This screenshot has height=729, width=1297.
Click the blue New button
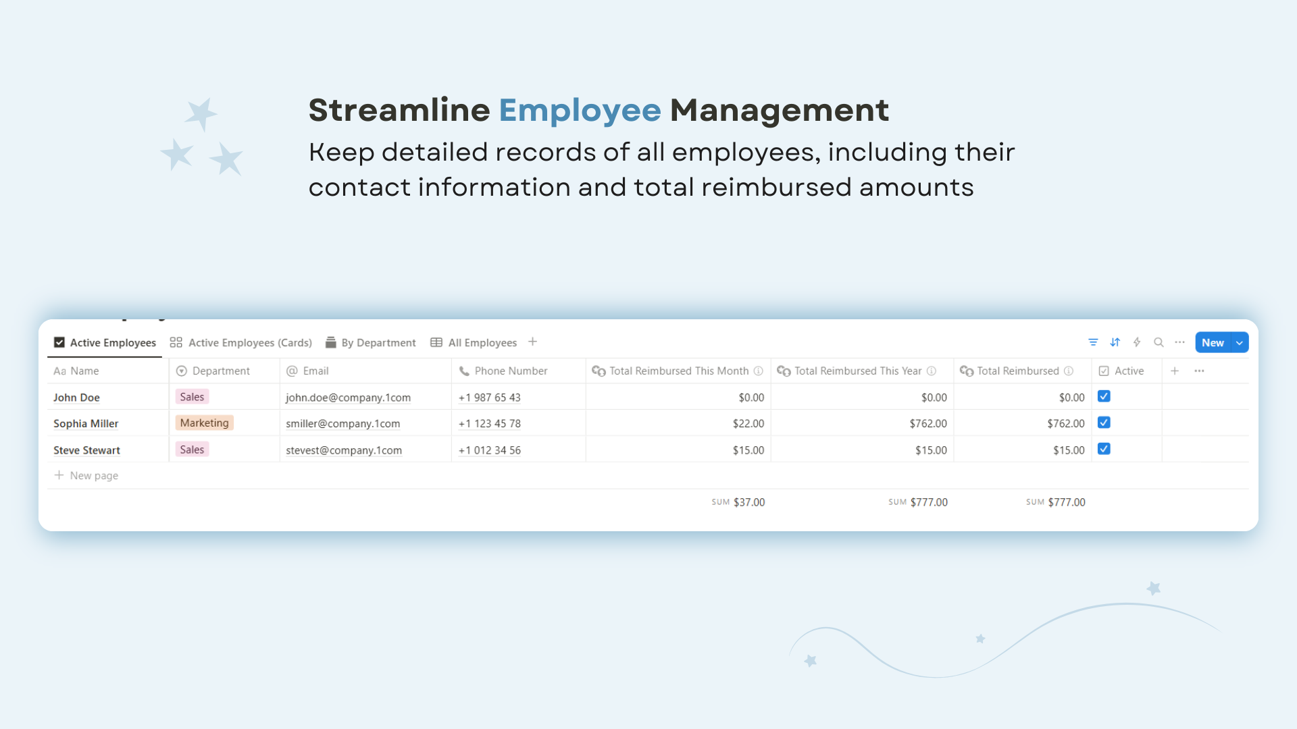pos(1213,342)
